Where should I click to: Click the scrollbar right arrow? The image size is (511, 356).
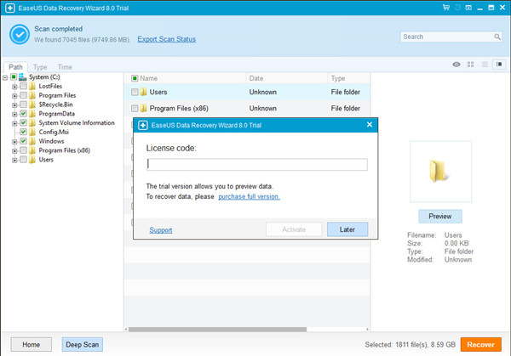tap(367, 330)
